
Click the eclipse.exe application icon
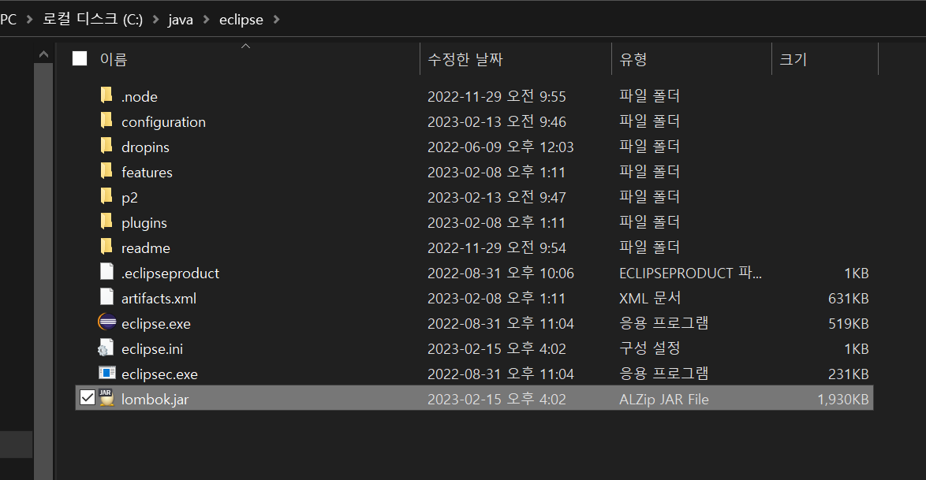click(107, 322)
